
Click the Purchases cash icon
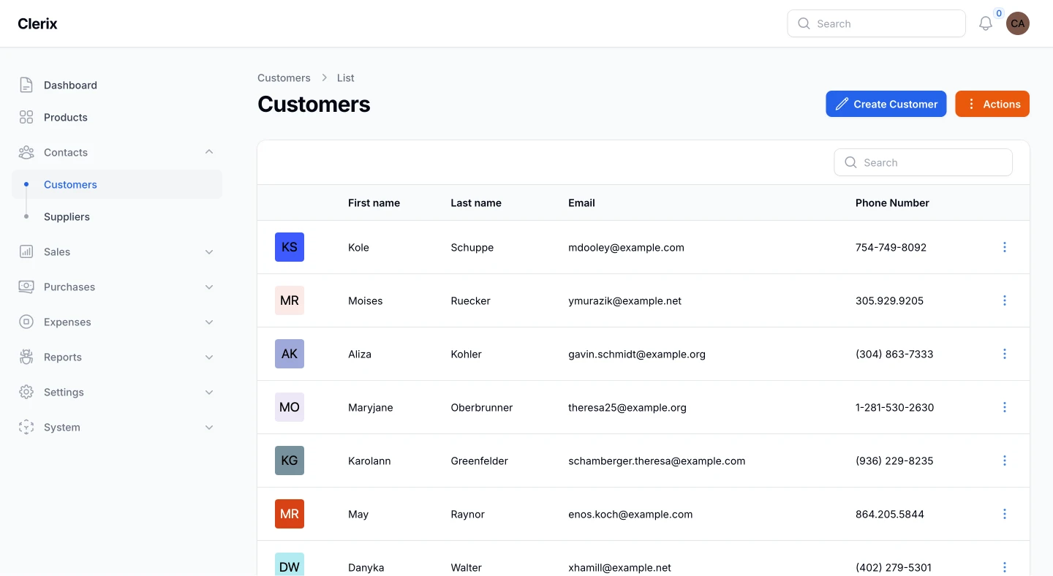pos(26,287)
